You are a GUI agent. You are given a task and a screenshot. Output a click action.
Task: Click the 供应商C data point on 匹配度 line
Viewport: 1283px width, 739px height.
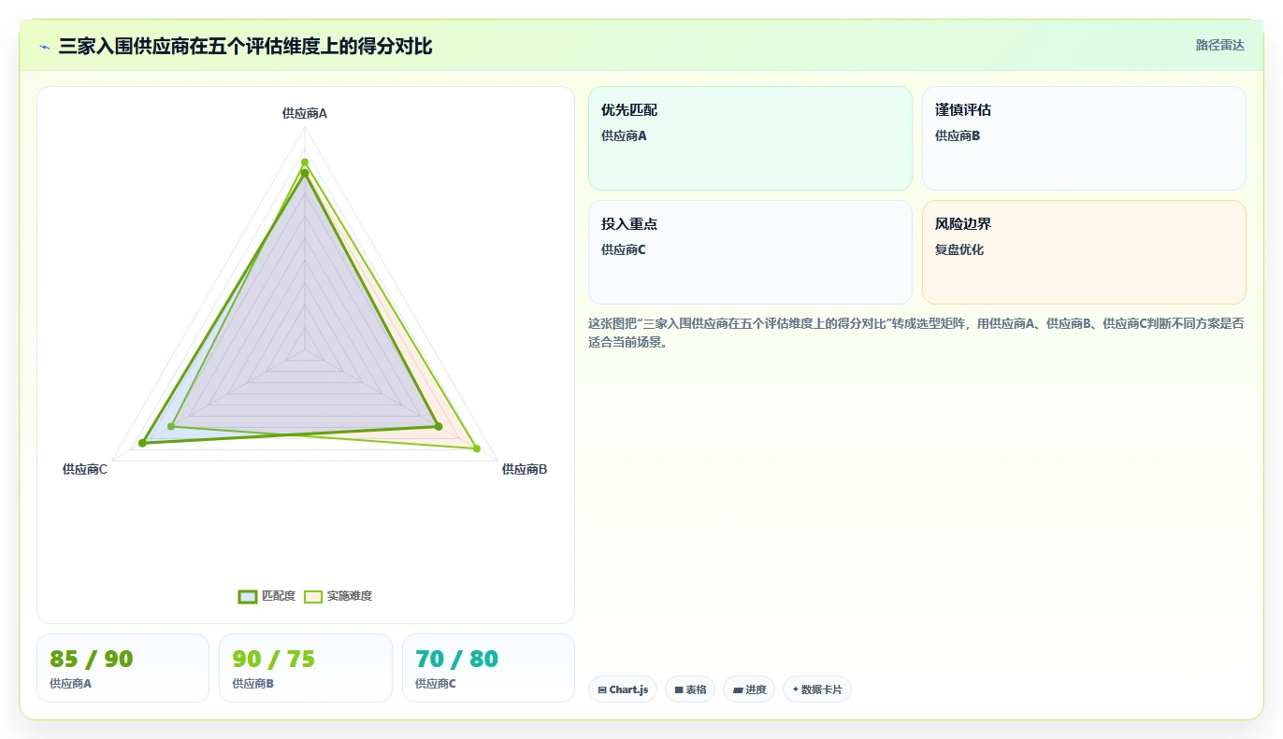coord(143,443)
